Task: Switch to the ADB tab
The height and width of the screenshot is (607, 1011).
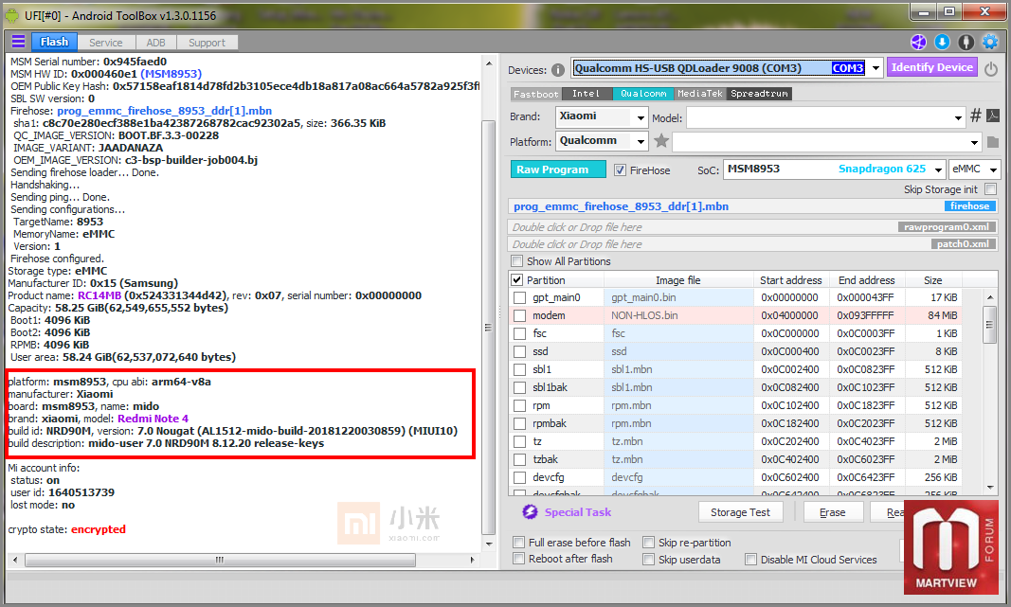Action: point(155,43)
